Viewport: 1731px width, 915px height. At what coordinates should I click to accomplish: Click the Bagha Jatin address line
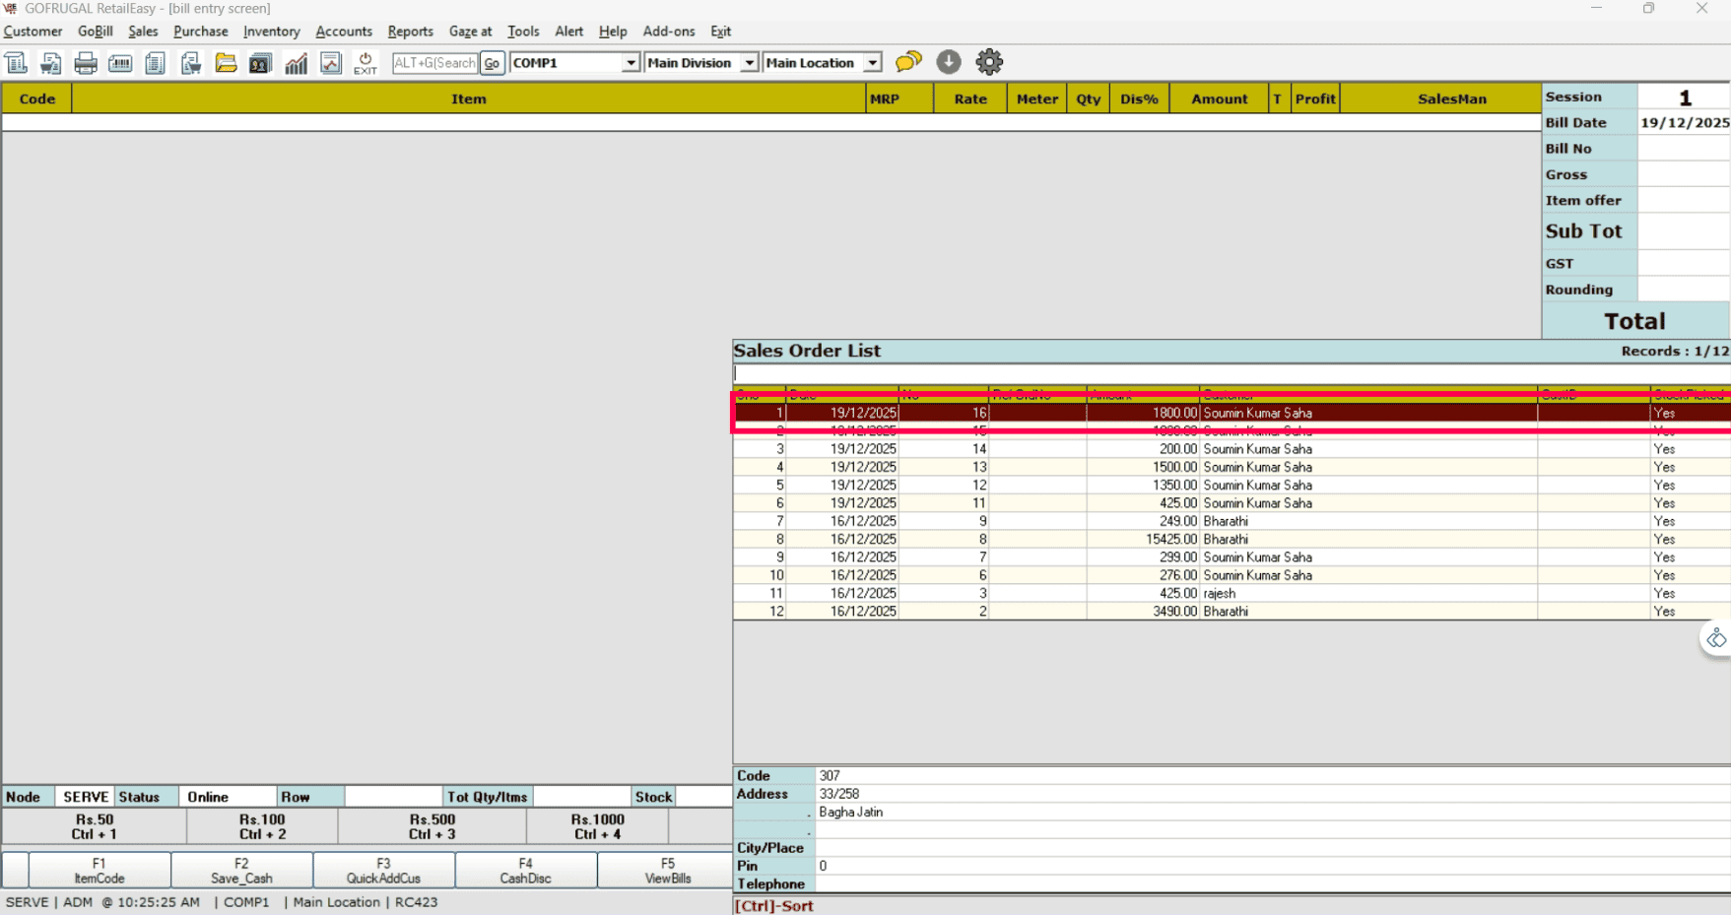(1273, 813)
